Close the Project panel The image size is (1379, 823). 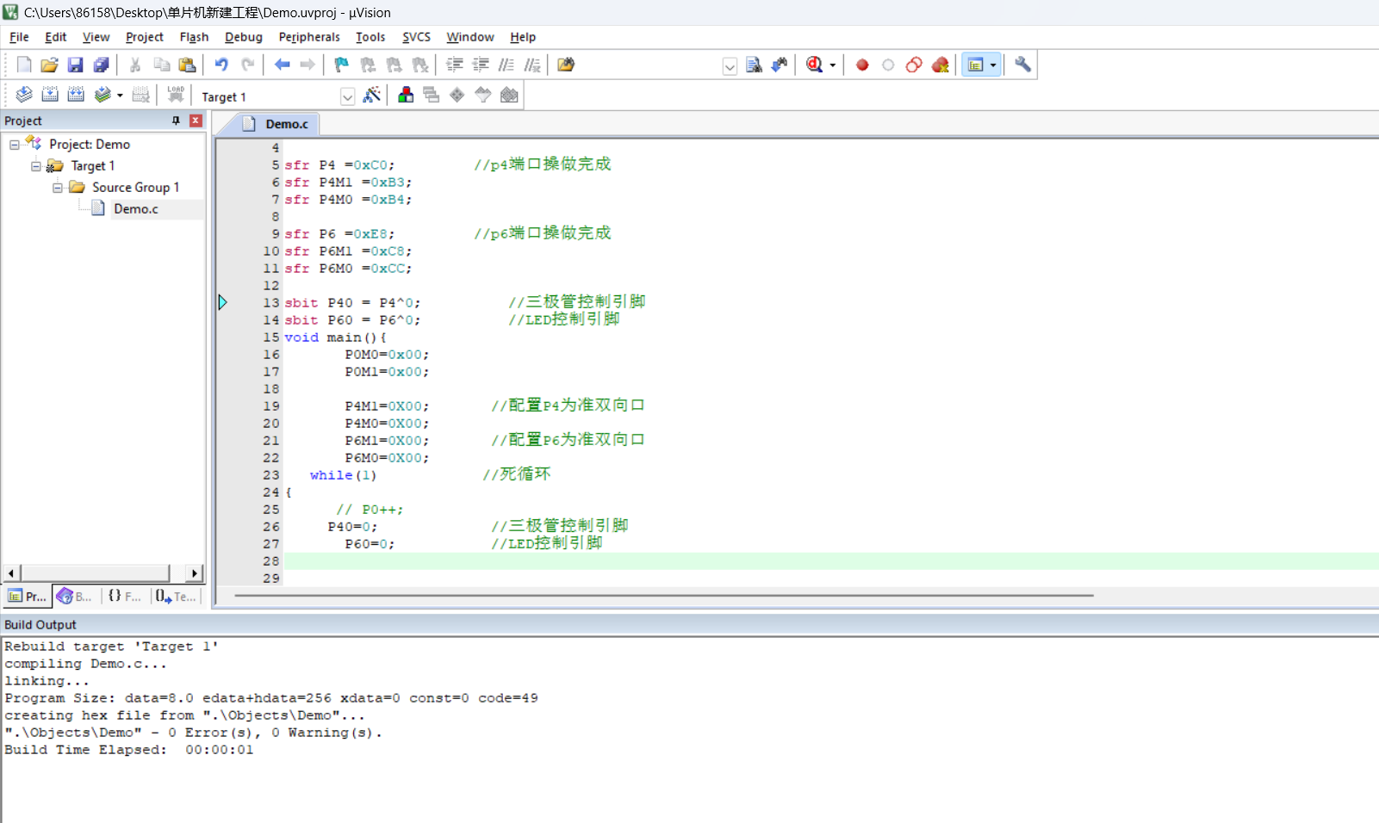point(196,121)
